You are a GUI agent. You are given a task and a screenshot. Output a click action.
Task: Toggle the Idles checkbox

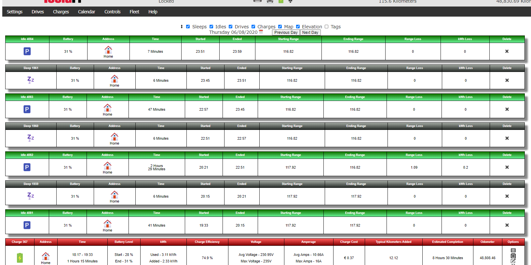tap(211, 27)
